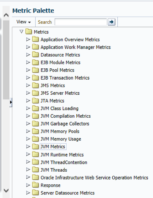Viewport: 153px width, 198px height.
Task: Open the View dropdown menu
Action: [24, 22]
